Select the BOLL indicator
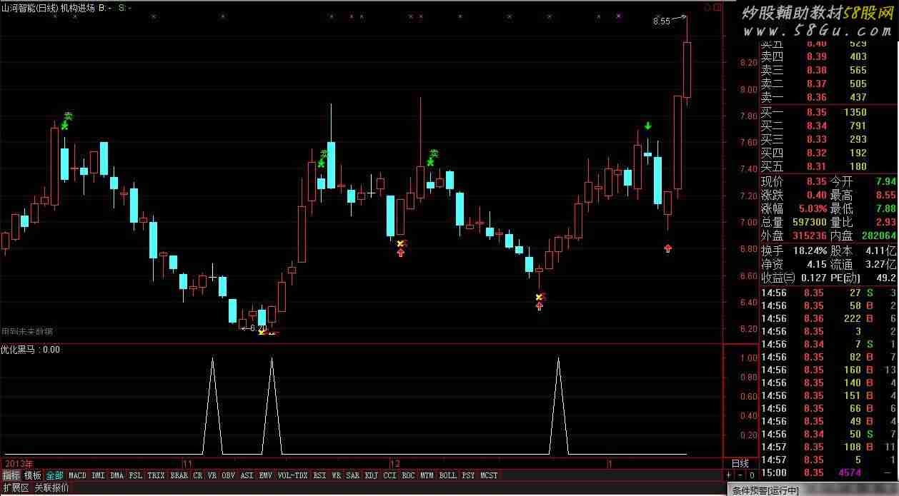Screen dimensions: 899x496 click(x=447, y=475)
